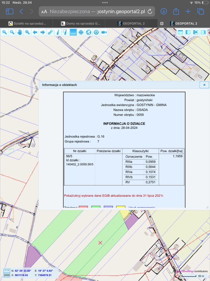The image size is (210, 281).
Task: Go to previous map view arrow
Action: point(35,32)
